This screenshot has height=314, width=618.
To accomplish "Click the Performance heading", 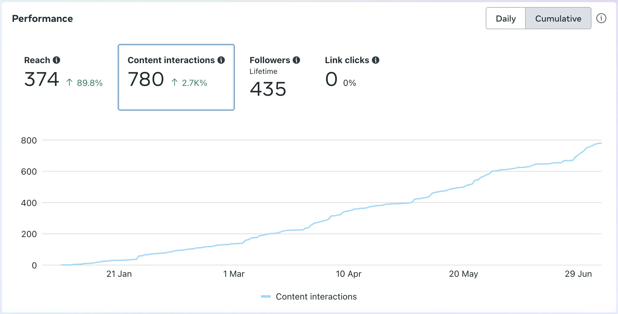I will coord(43,18).
